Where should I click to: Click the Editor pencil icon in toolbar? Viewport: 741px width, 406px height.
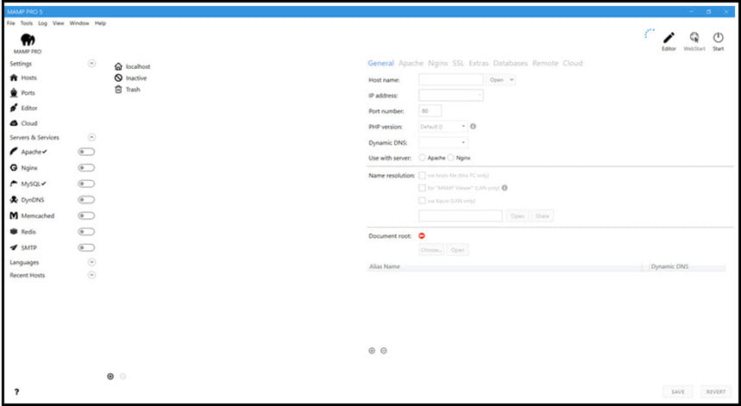pyautogui.click(x=669, y=38)
